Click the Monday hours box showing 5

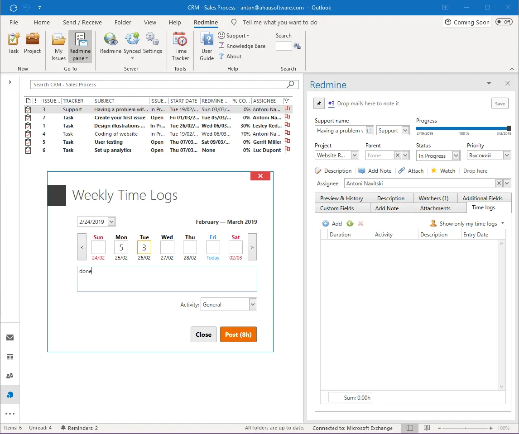pyautogui.click(x=121, y=247)
